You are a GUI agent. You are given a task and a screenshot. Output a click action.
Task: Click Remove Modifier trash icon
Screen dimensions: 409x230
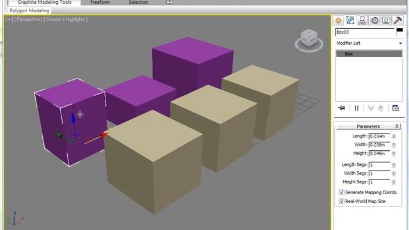(x=381, y=108)
